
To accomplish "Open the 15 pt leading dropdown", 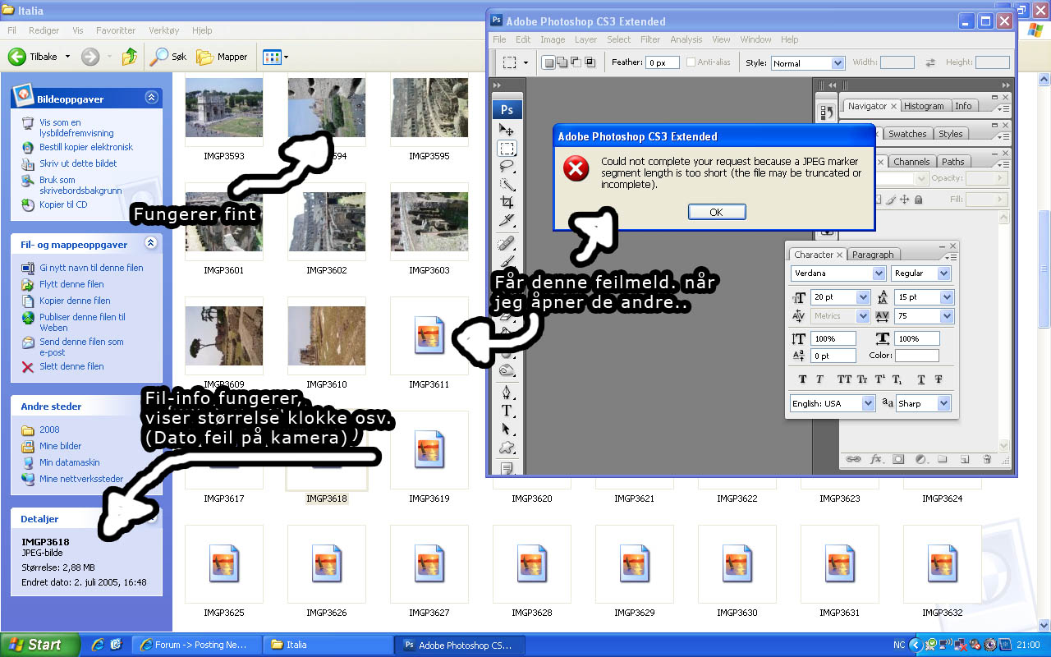I will (924, 297).
